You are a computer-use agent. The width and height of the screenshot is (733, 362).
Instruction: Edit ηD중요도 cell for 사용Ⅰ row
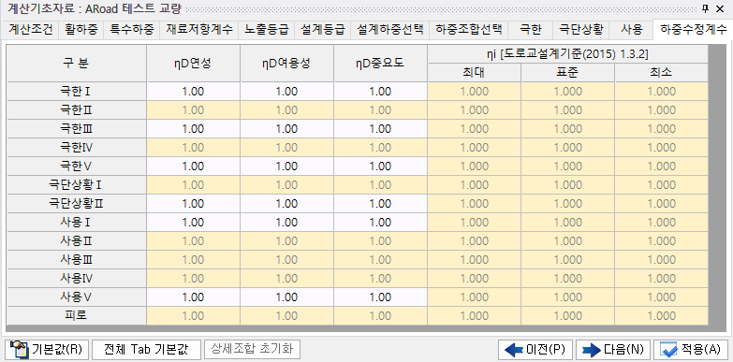380,223
